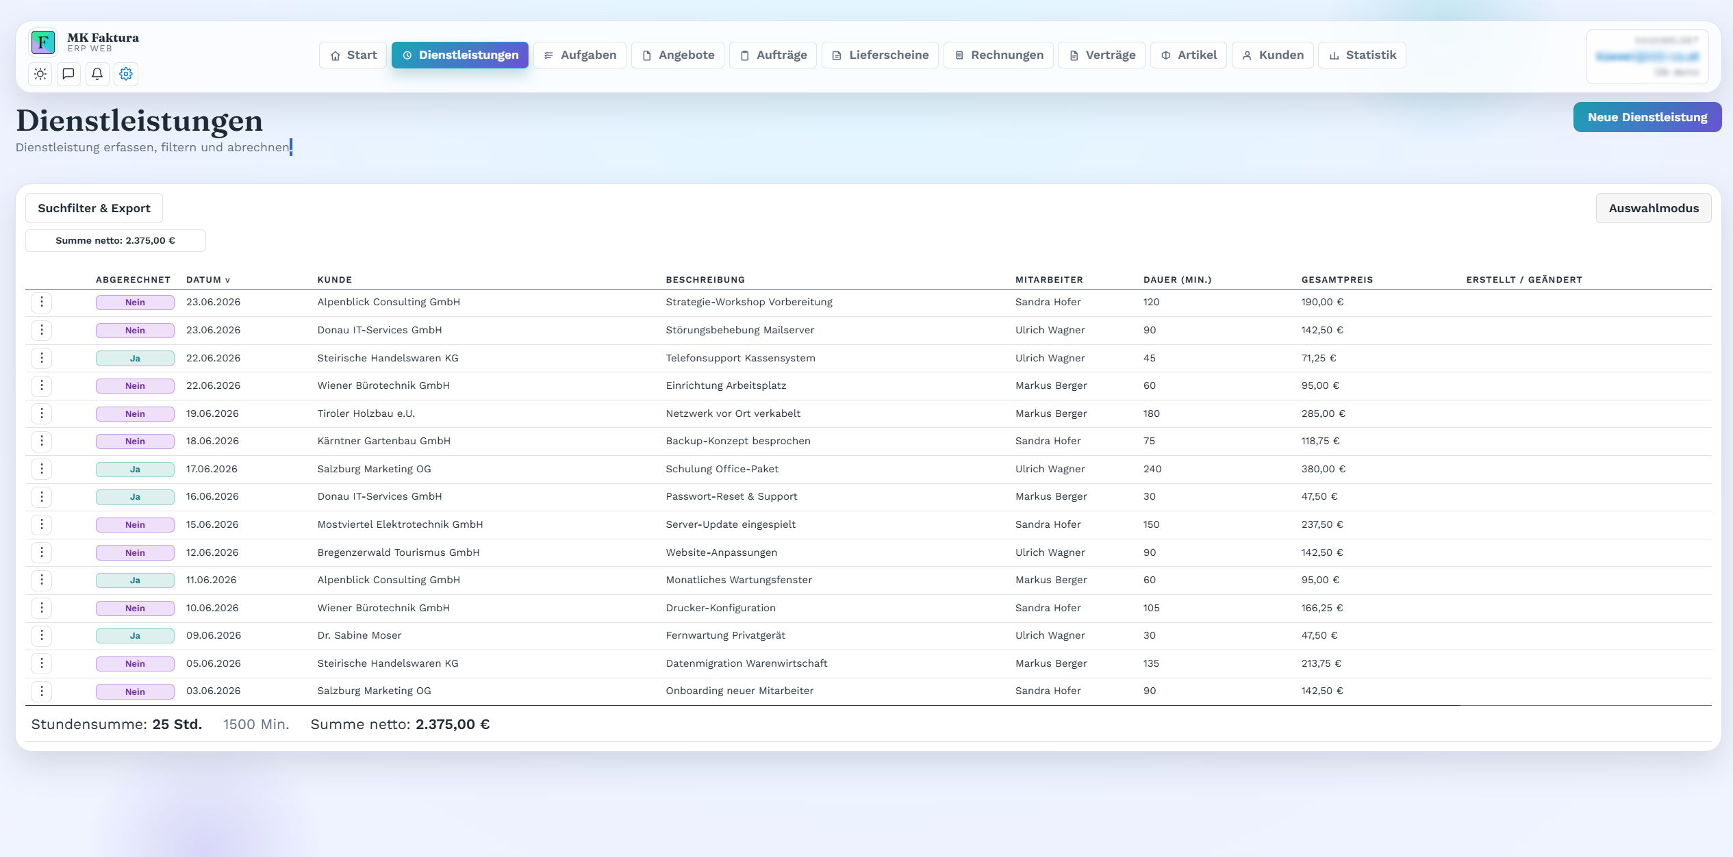Open row menu for Strategie-Workshop Vorbereitung
Screen dimensions: 1733x857
[x=42, y=302]
